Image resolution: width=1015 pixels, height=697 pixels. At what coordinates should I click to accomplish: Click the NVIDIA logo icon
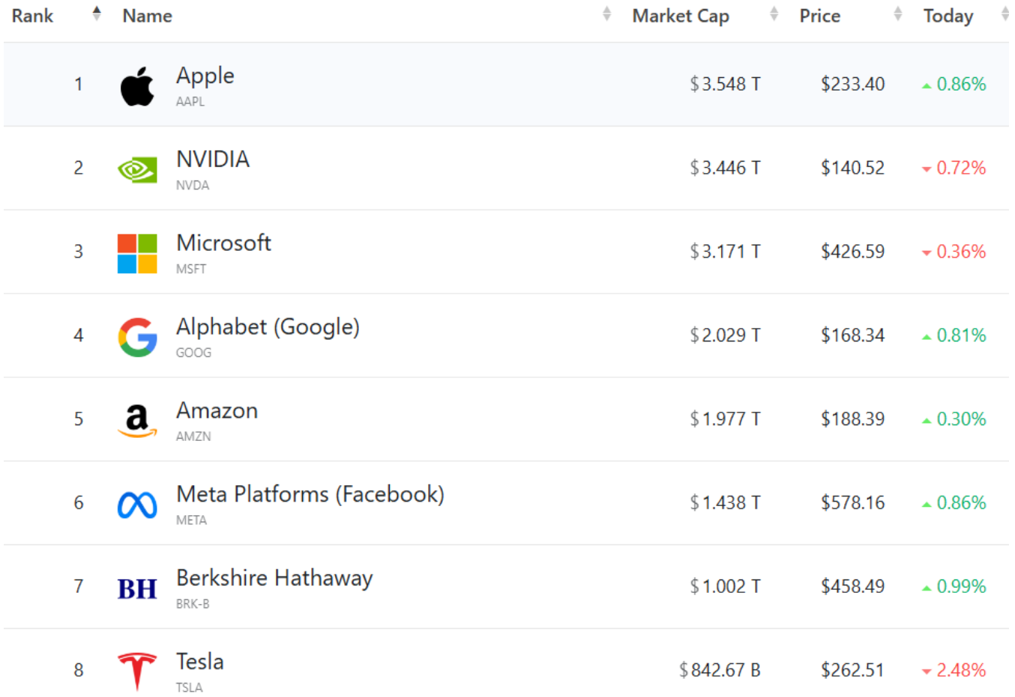point(137,170)
